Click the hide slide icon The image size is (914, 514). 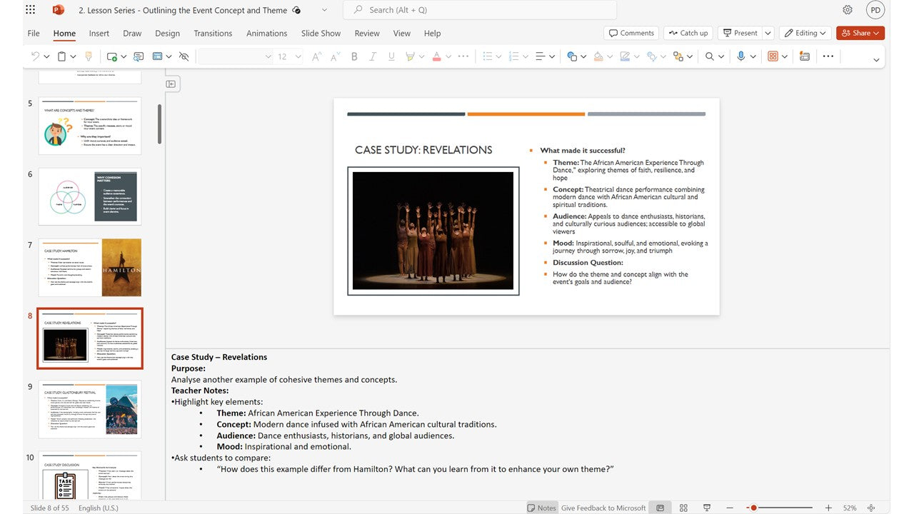(184, 56)
